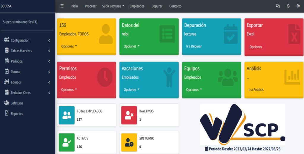Click the green Activos user-check icon

click(x=67, y=142)
